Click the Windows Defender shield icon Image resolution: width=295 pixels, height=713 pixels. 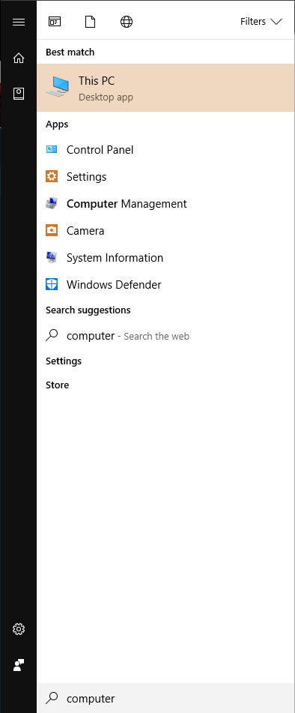(52, 284)
